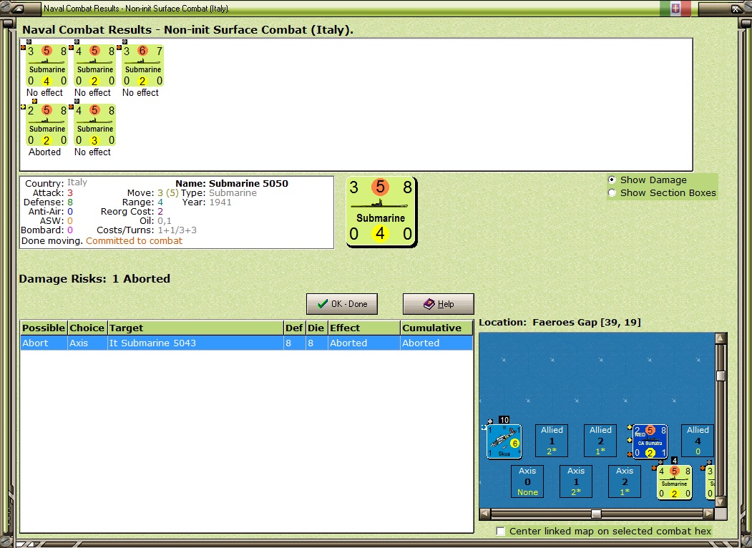Click the map scroll up arrow
752x548 pixels.
(x=721, y=338)
